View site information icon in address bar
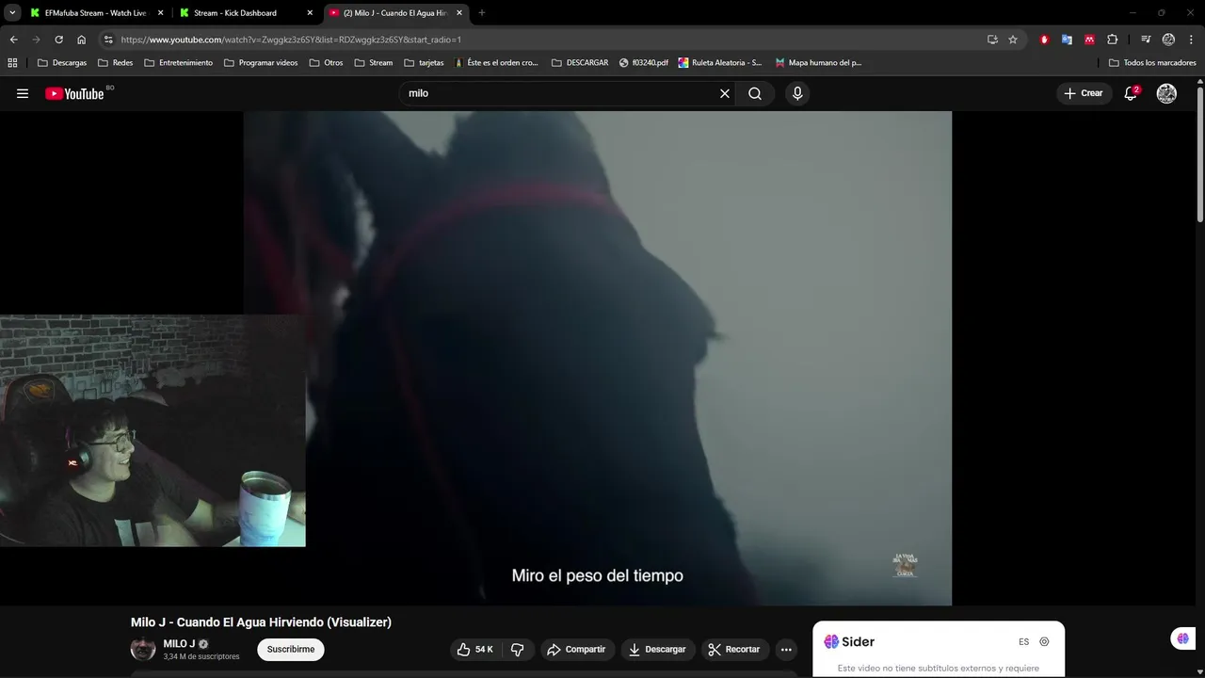Image resolution: width=1205 pixels, height=678 pixels. [x=108, y=40]
